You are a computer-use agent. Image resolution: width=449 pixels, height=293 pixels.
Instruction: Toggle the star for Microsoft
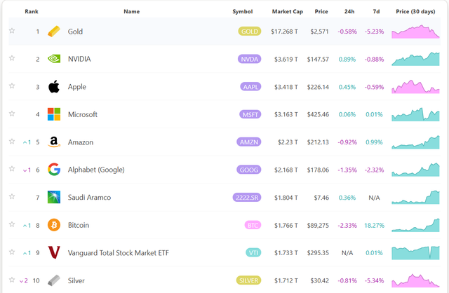tap(12, 114)
